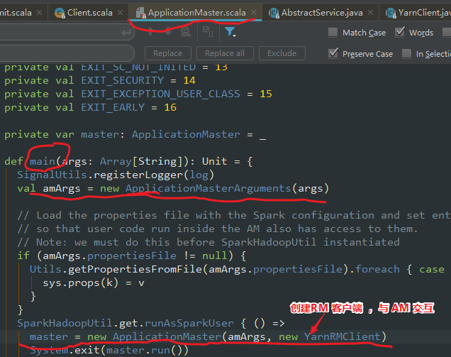Click the sys.props(k) = v line
Screen dimensions: 451x357
point(94,283)
